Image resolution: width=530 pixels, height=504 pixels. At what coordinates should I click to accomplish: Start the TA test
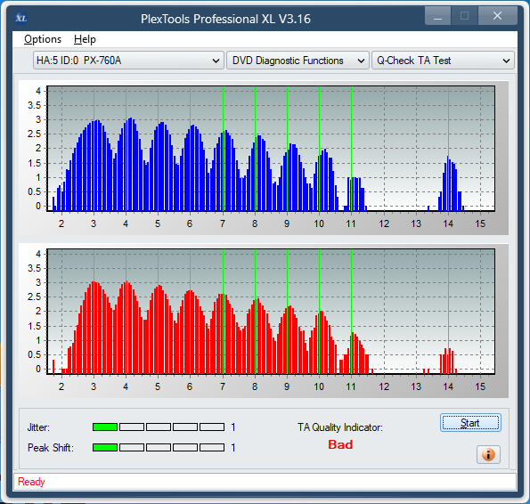coord(470,423)
